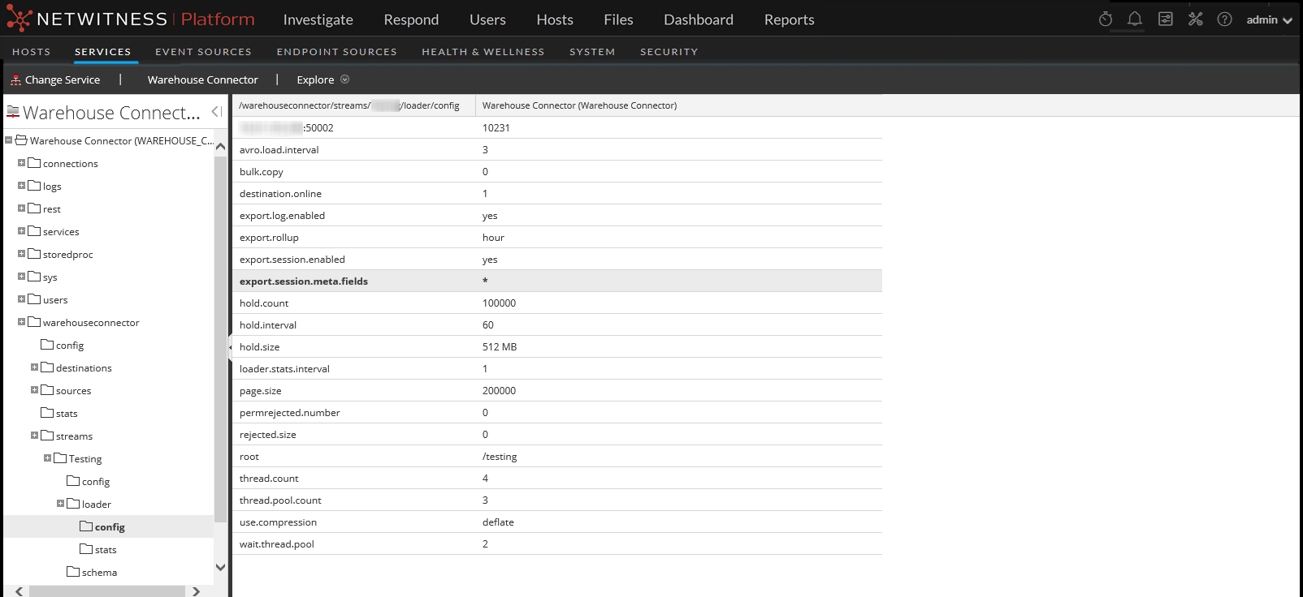This screenshot has width=1303, height=597.
Task: Expand the destinations folder node
Action: tap(34, 367)
